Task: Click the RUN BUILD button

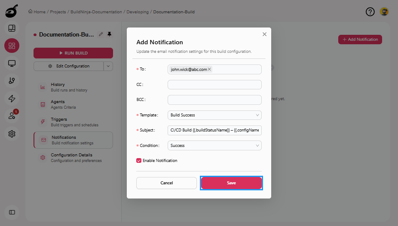Action: pyautogui.click(x=73, y=53)
